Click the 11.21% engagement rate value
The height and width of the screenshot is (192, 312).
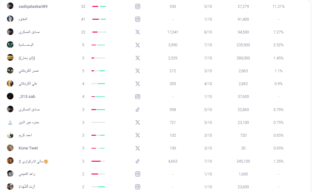(278, 6)
